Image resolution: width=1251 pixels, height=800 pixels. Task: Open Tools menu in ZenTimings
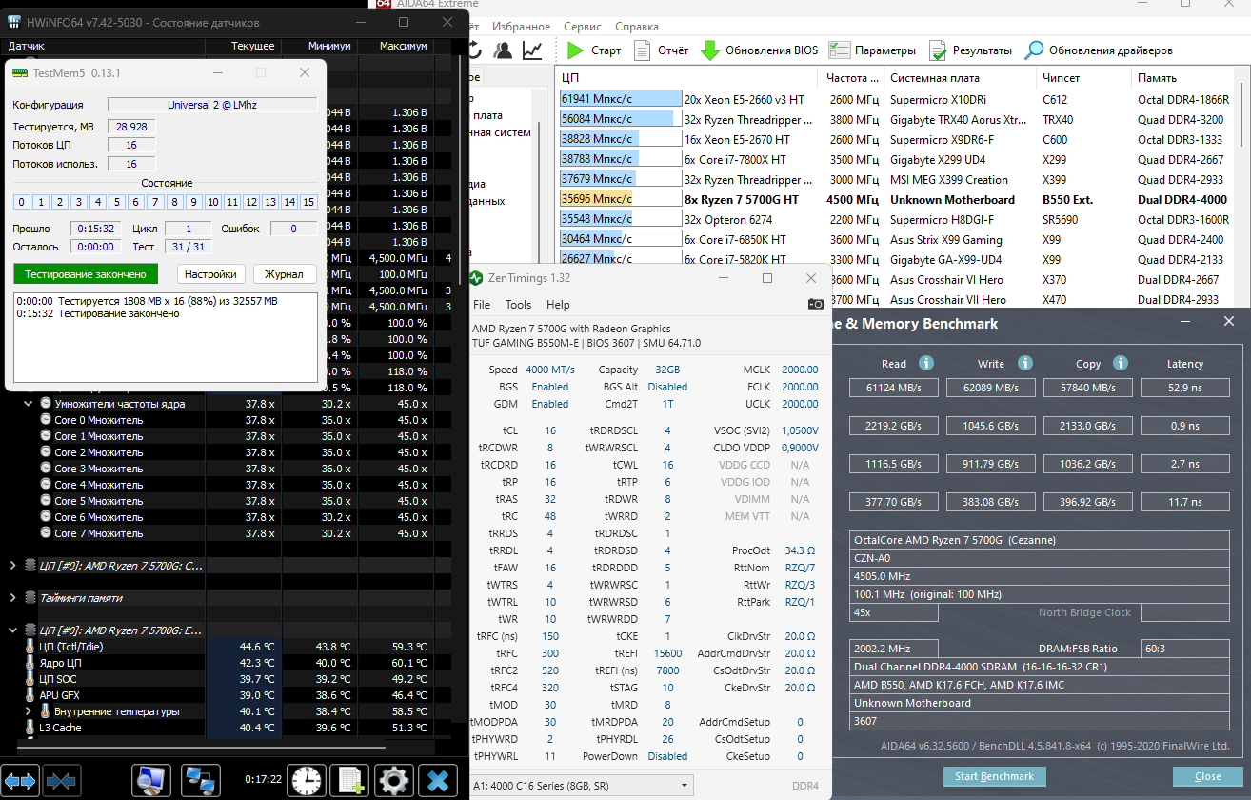pos(518,305)
